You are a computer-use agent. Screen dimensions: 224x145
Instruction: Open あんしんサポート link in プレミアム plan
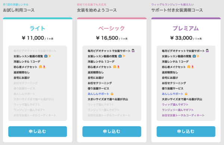point(172,94)
